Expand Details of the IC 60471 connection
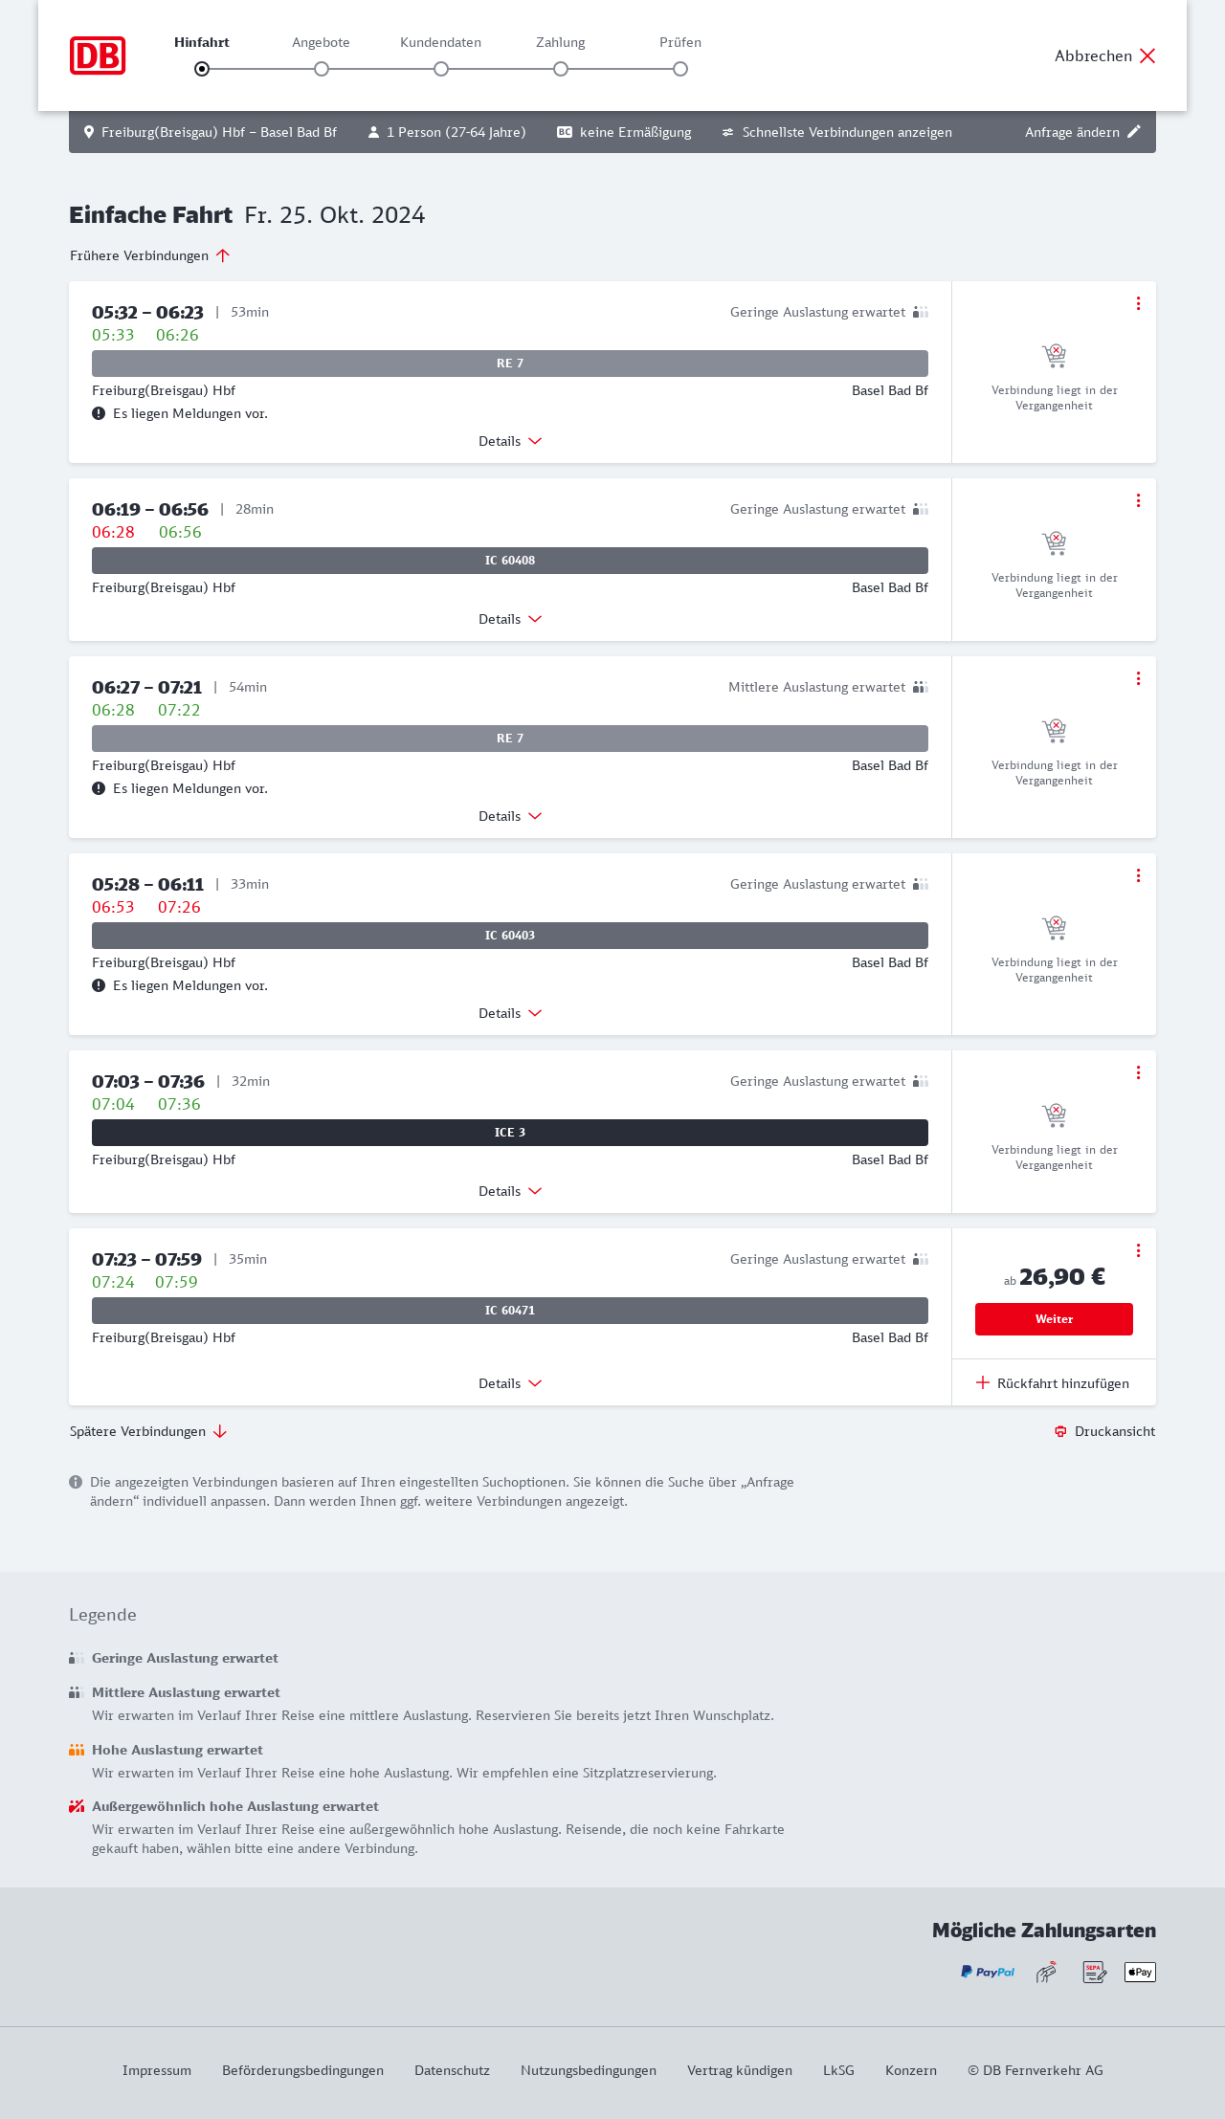The image size is (1225, 2119). (510, 1383)
